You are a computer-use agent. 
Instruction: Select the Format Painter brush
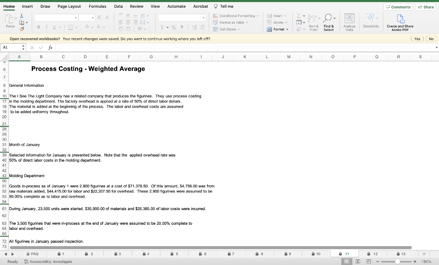pyautogui.click(x=22, y=29)
